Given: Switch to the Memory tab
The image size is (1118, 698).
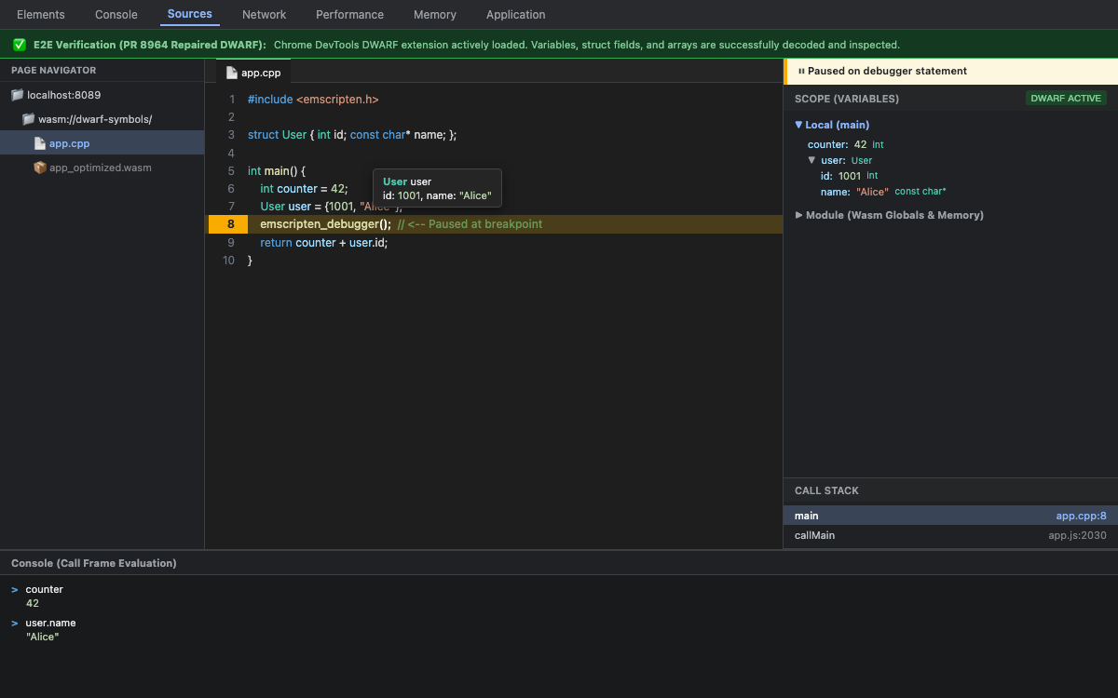Looking at the screenshot, I should [x=435, y=14].
